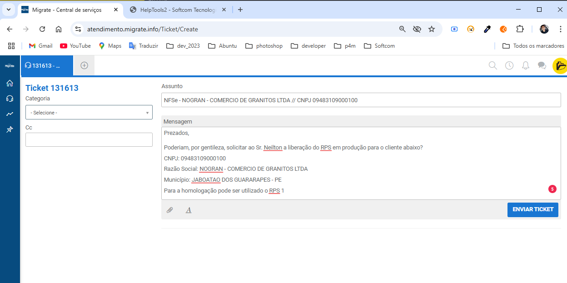Open the Categoria dropdown showing Selecione
This screenshot has height=283, width=567.
tap(89, 112)
